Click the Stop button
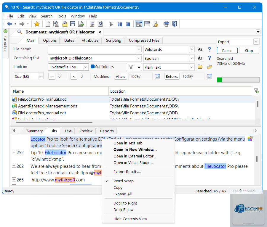 coord(249,51)
